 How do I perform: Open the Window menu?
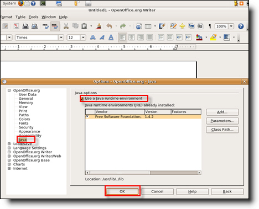pos(49,17)
